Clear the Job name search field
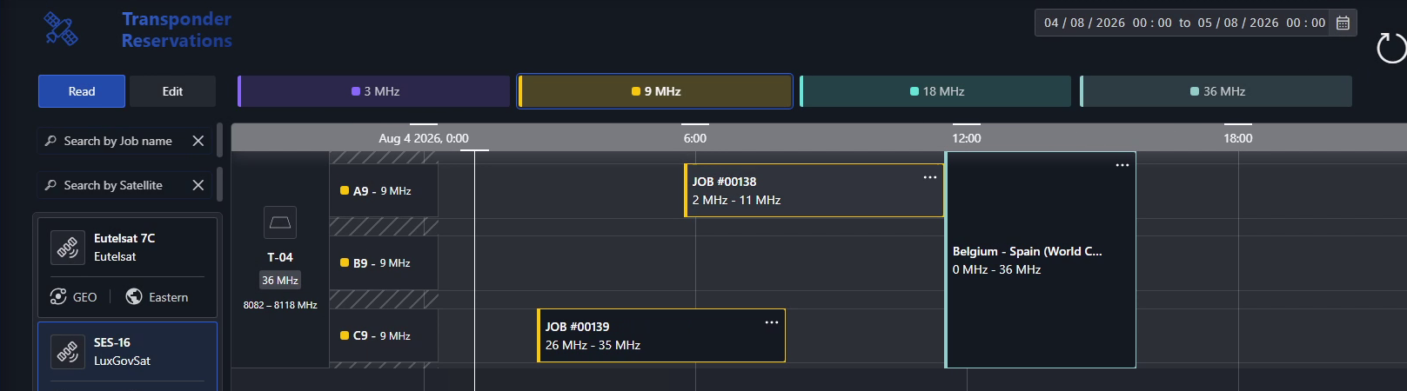Viewport: 1407px width, 391px height. (x=198, y=141)
